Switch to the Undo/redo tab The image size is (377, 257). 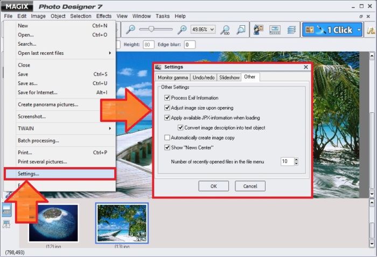(x=204, y=78)
